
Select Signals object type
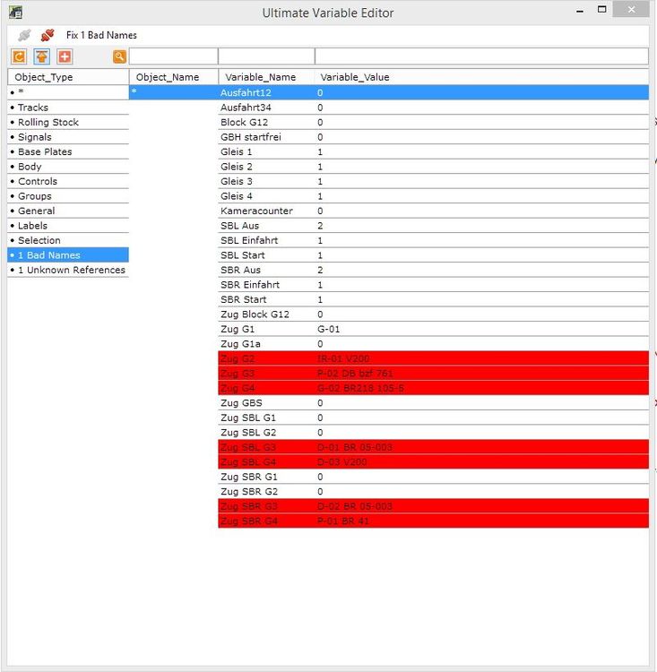pos(68,137)
